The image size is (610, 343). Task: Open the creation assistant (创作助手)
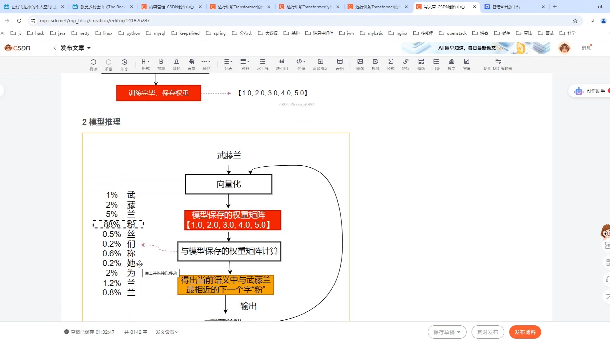(x=590, y=91)
